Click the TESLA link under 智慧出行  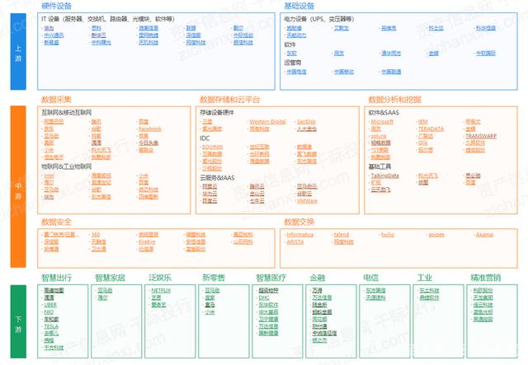(51, 326)
